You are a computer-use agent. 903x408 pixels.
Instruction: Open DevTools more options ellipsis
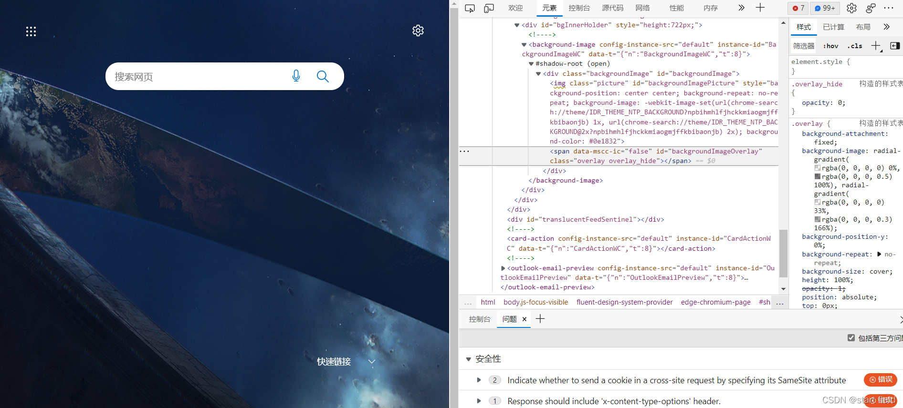[x=889, y=8]
